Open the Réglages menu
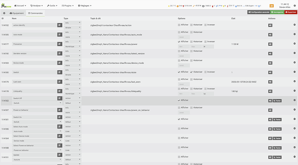This screenshot has height=165, width=298. click(x=85, y=6)
